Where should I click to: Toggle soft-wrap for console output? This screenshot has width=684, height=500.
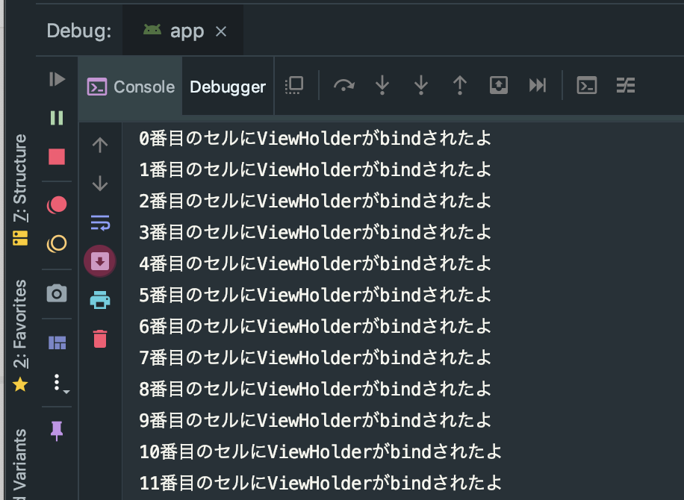point(100,222)
